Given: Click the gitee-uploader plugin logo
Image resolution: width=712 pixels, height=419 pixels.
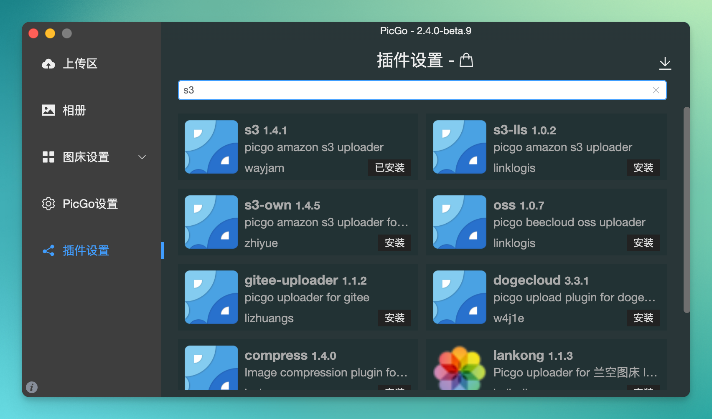Looking at the screenshot, I should click(x=211, y=297).
